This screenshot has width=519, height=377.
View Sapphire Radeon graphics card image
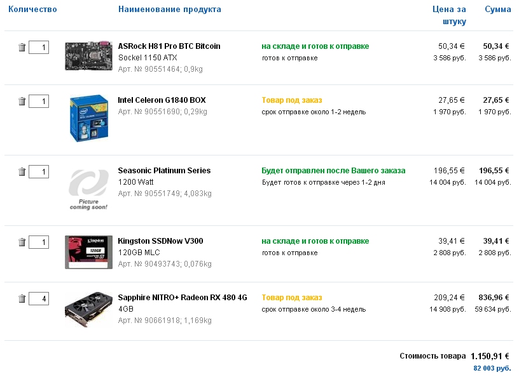88,310
